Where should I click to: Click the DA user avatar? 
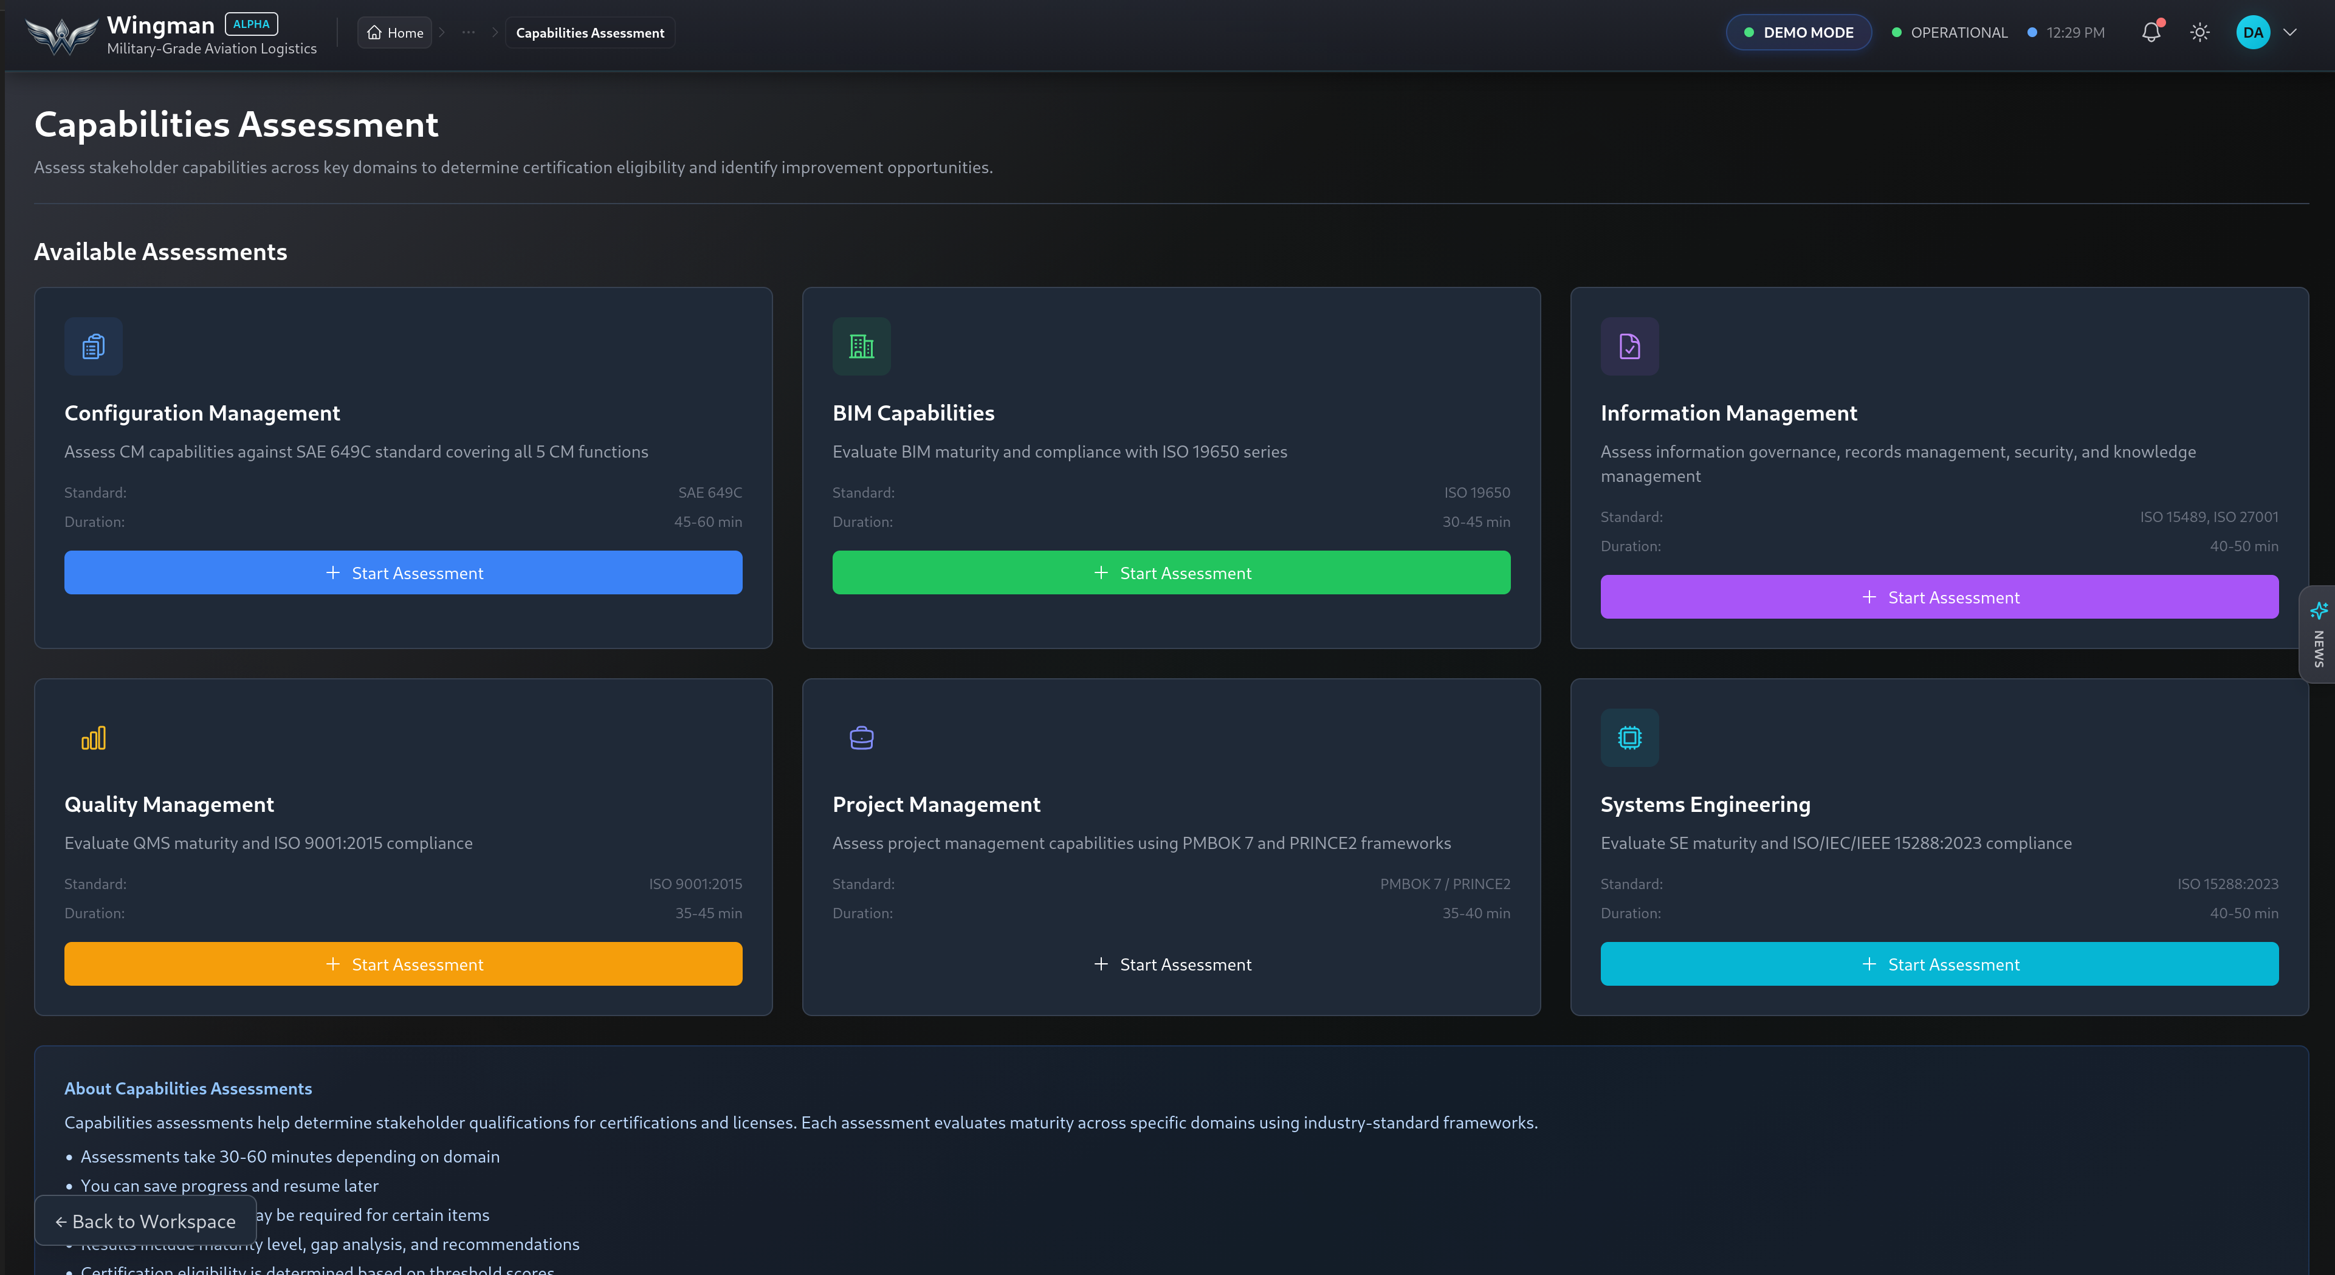[2252, 33]
